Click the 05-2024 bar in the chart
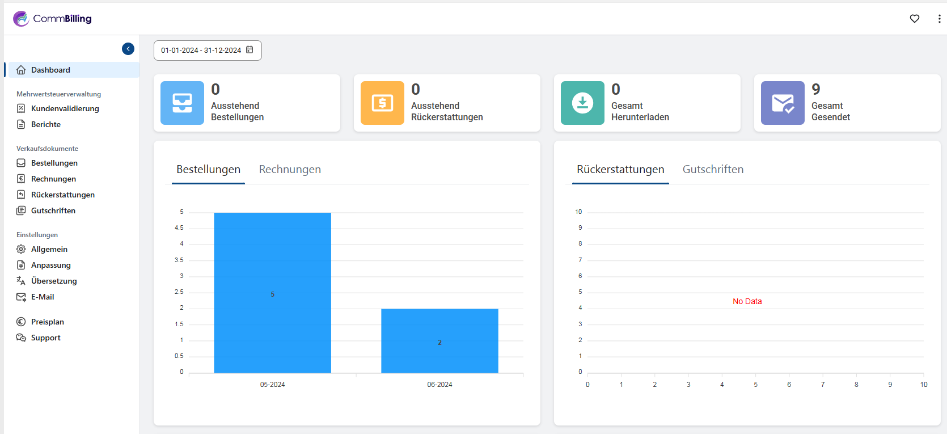Image resolution: width=947 pixels, height=434 pixels. [272, 293]
